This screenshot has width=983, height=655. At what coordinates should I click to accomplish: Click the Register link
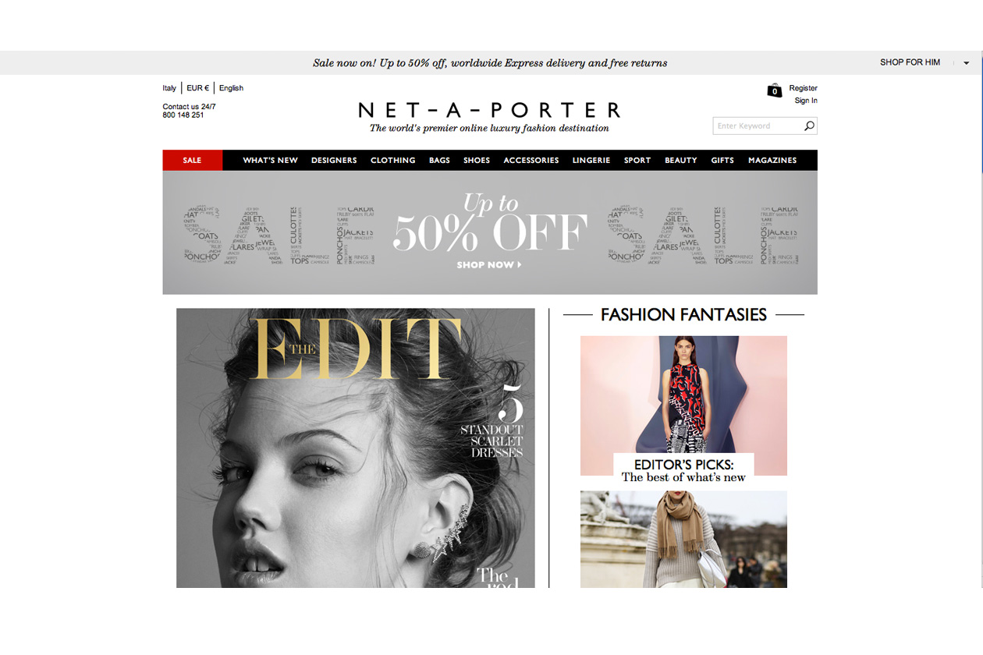click(803, 88)
